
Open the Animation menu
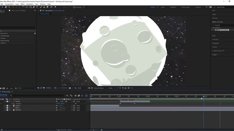[x=30, y=4]
